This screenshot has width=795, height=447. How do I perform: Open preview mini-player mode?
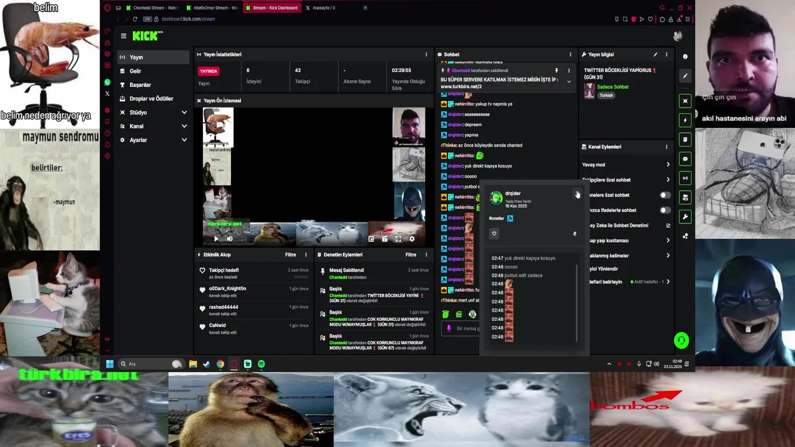tap(371, 238)
